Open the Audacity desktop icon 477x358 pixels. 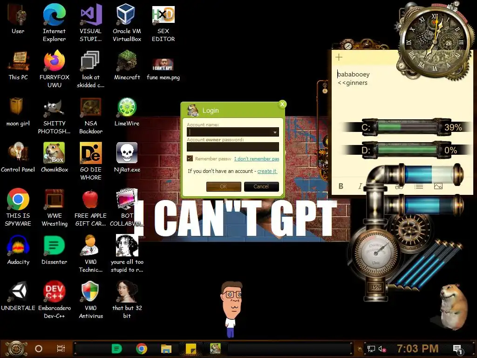click(18, 250)
